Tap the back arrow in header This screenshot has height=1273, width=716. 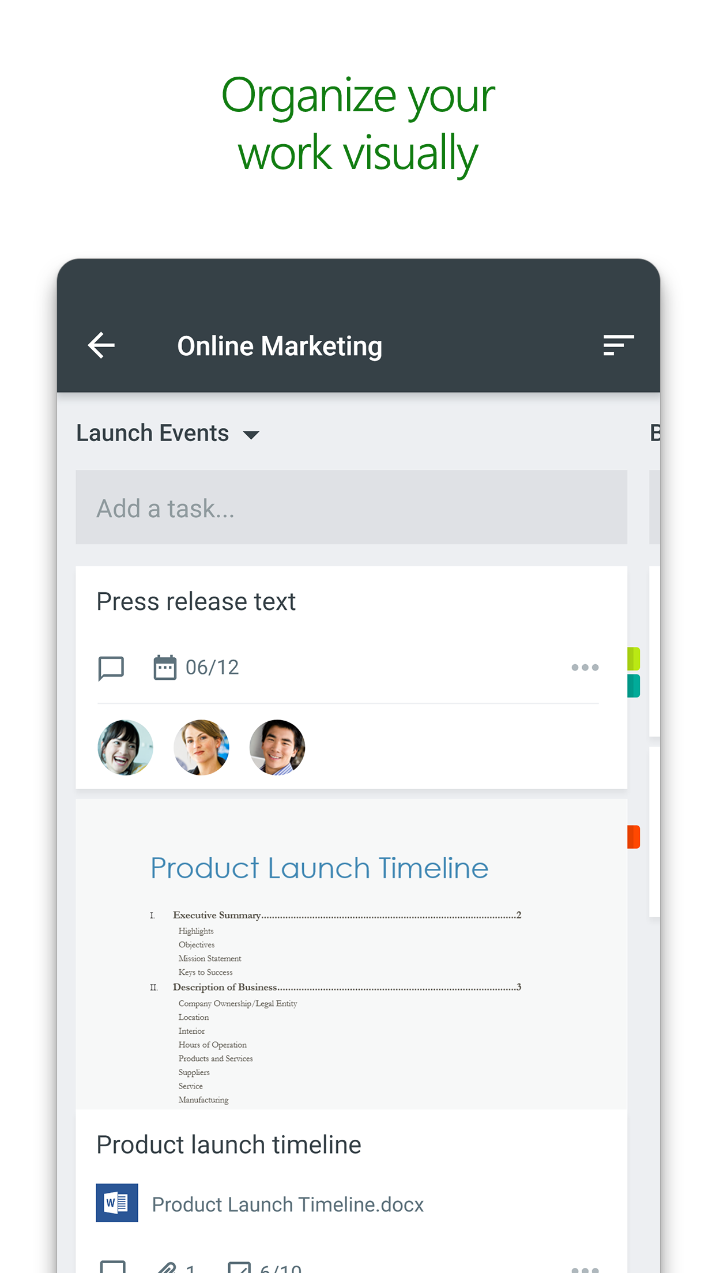pyautogui.click(x=101, y=345)
